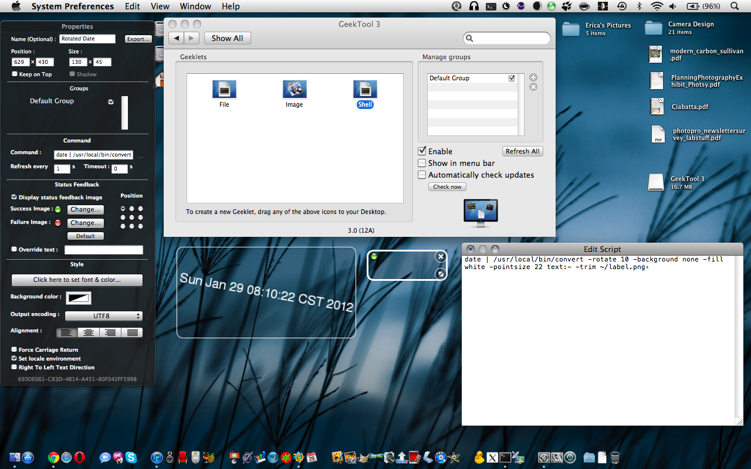The width and height of the screenshot is (751, 469).
Task: Open the View menu
Action: (160, 6)
